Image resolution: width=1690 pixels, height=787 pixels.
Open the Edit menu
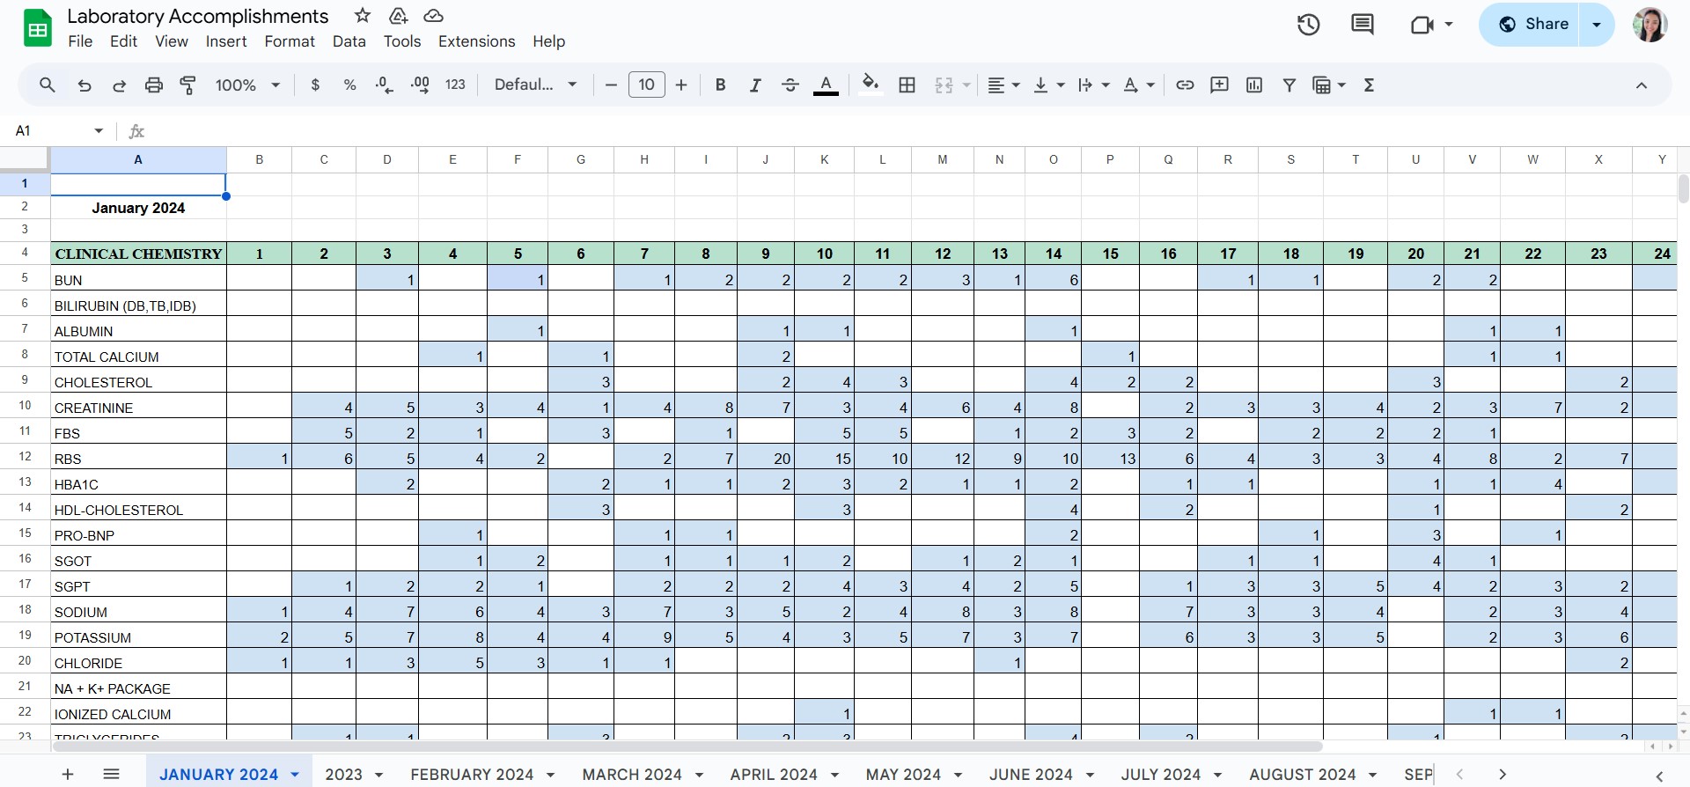coord(123,41)
